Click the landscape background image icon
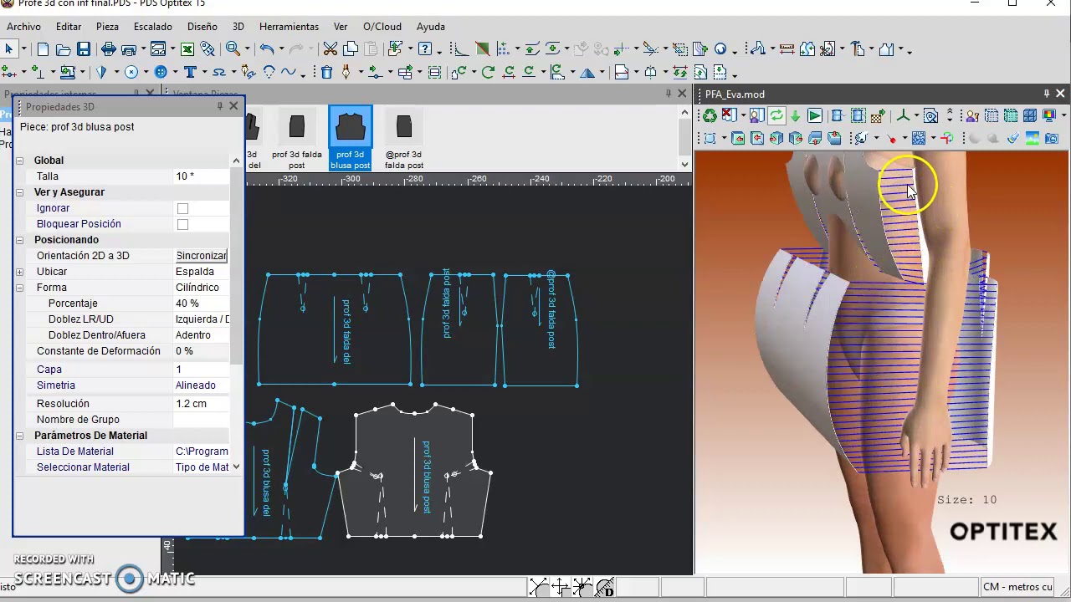The width and height of the screenshot is (1071, 602). (x=1032, y=138)
